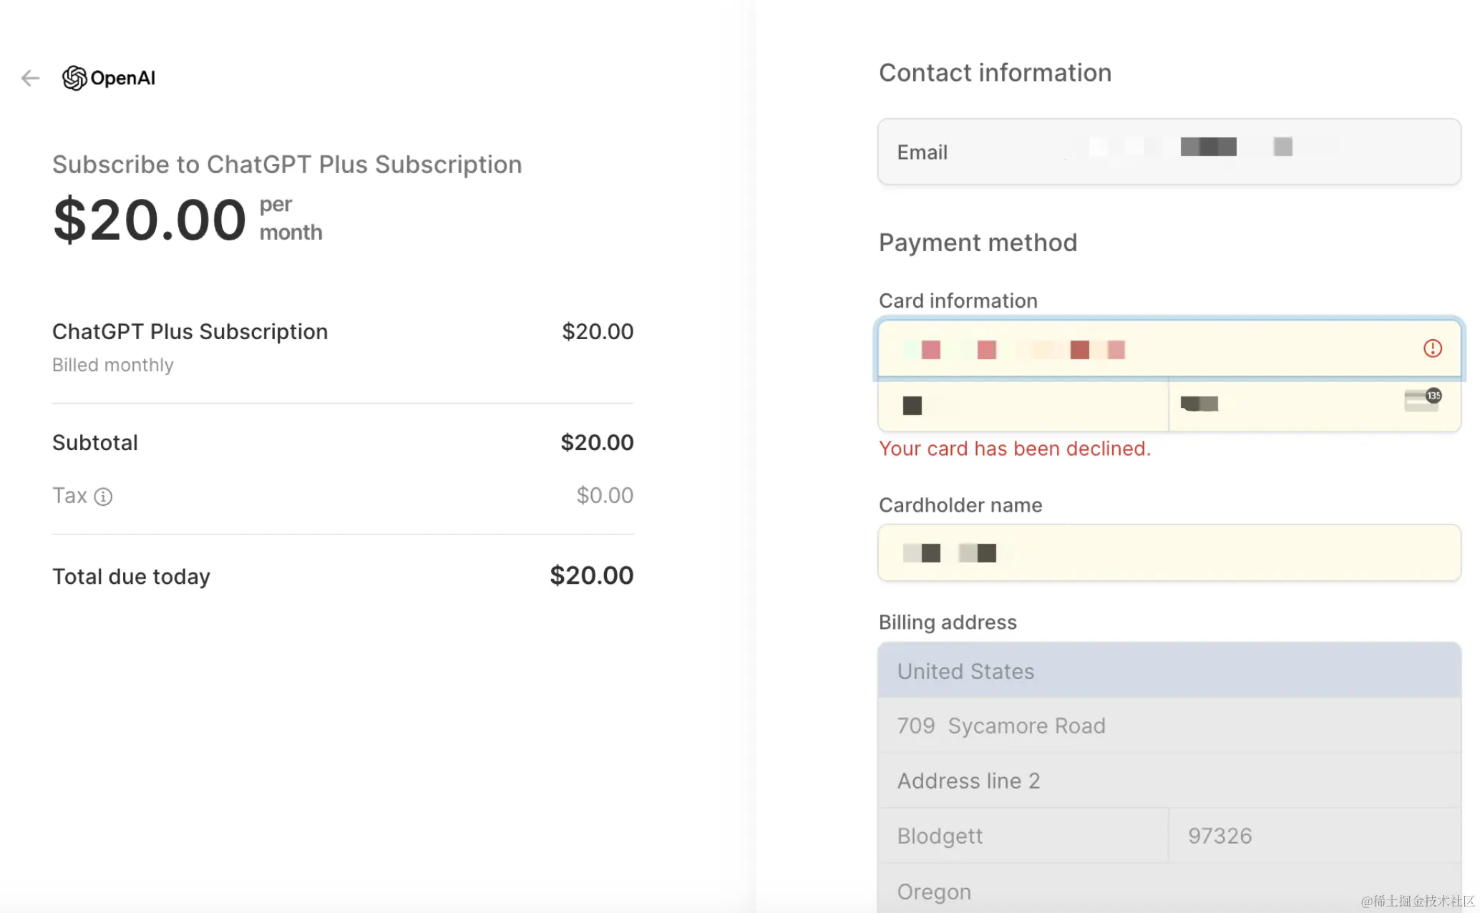Click the 'Subtotal' label
This screenshot has height=913, width=1480.
(95, 443)
